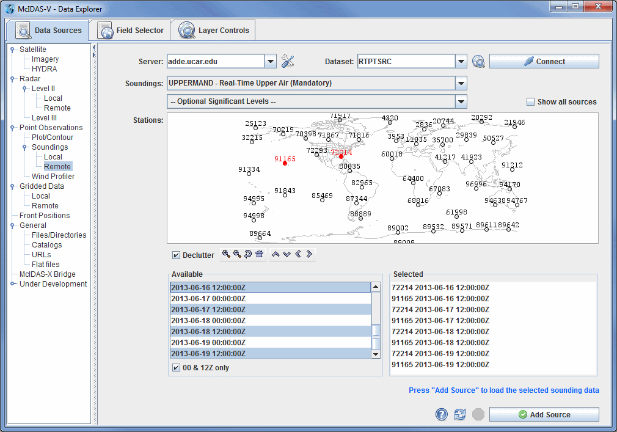Click into the Server text field
Viewport: 617px width, 432px height.
216,61
